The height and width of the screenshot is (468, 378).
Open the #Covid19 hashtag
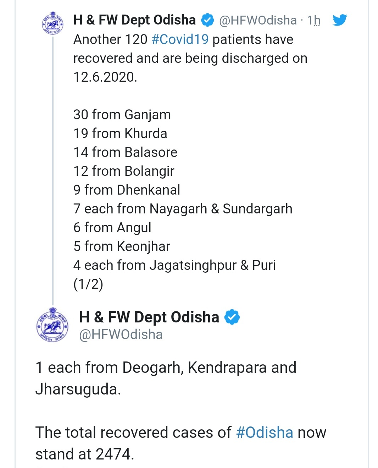pyautogui.click(x=180, y=39)
